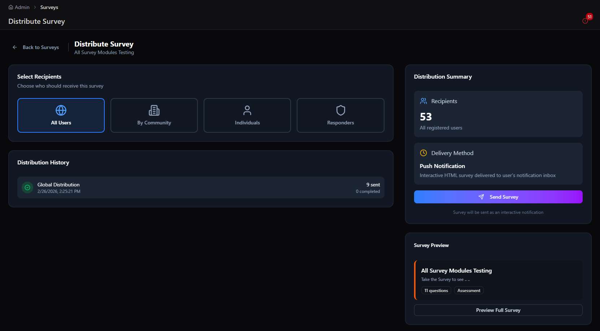Click the Survey Preview heading
This screenshot has height=331, width=600.
pyautogui.click(x=431, y=245)
